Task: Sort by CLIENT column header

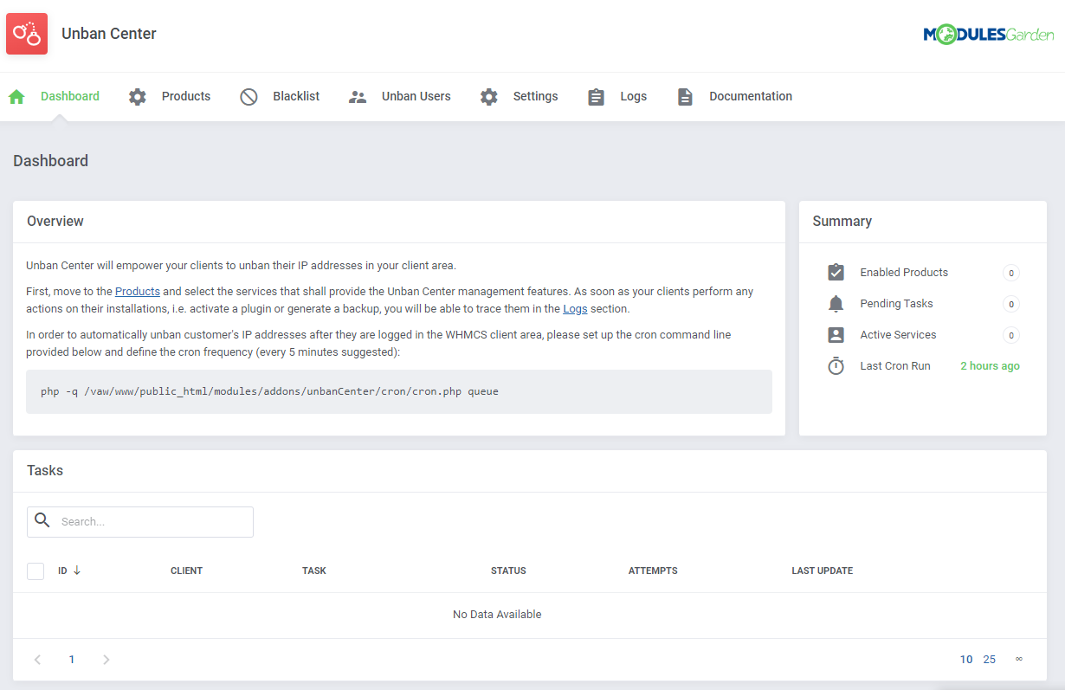Action: click(186, 571)
